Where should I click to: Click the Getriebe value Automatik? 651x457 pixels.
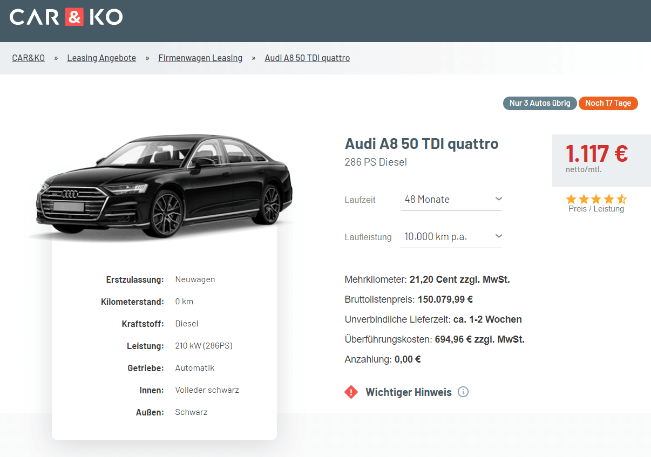(x=195, y=368)
